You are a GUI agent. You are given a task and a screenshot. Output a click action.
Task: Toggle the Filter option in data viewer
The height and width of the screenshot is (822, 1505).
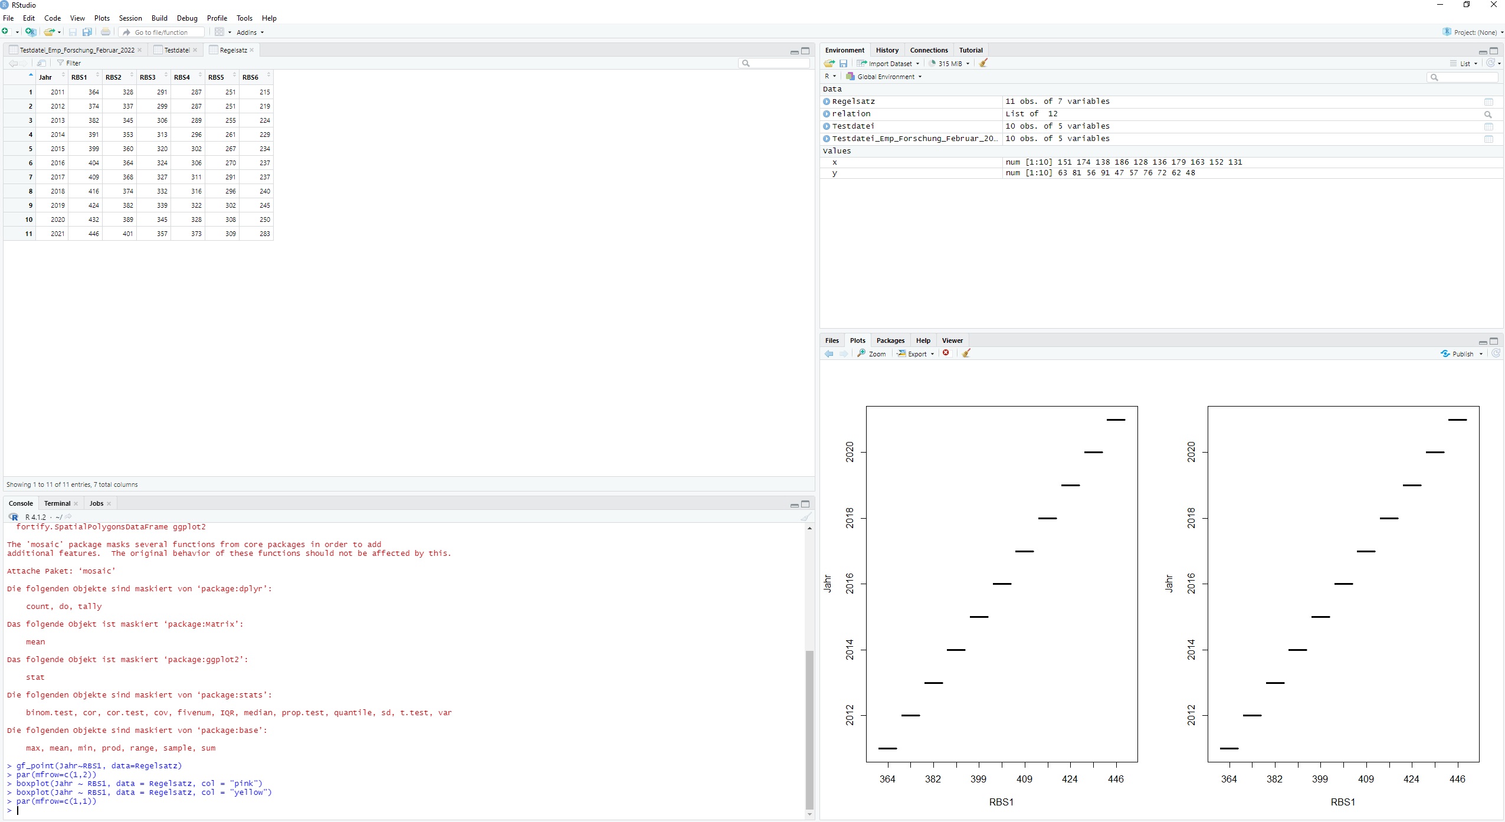[x=69, y=63]
